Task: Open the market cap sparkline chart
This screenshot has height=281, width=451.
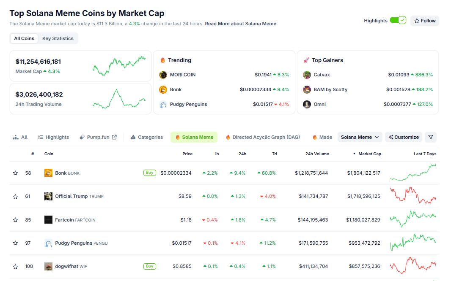Action: (119, 66)
